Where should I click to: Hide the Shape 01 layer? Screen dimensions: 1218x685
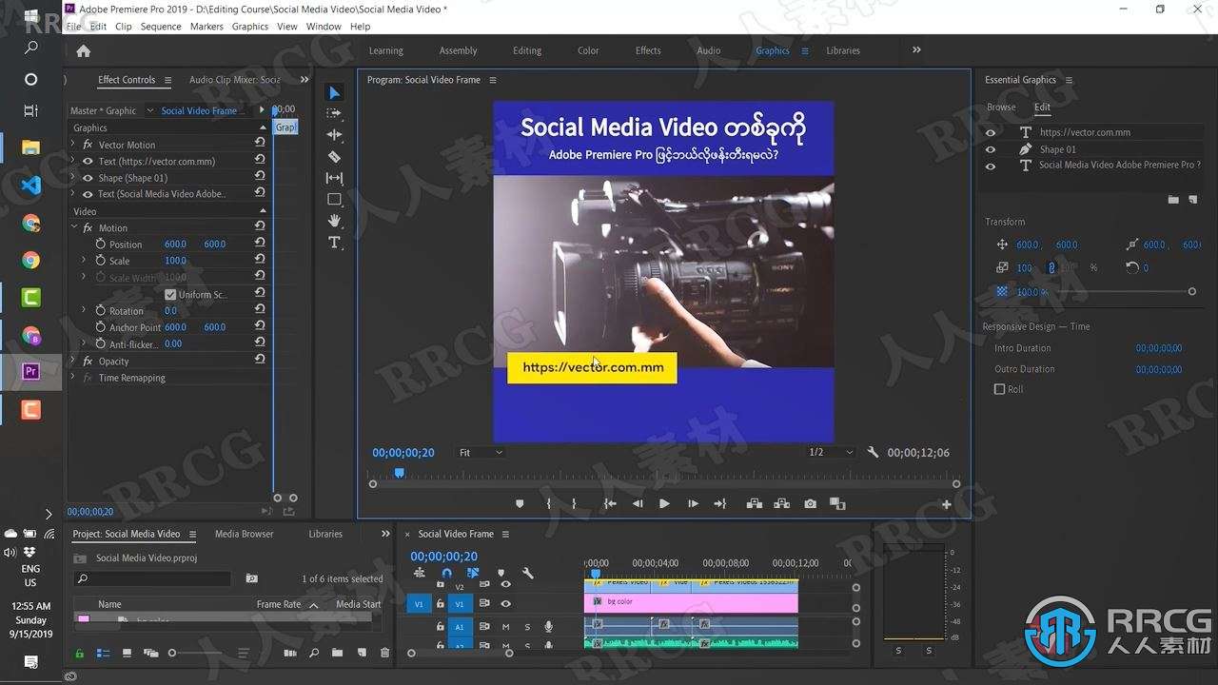[x=991, y=149]
